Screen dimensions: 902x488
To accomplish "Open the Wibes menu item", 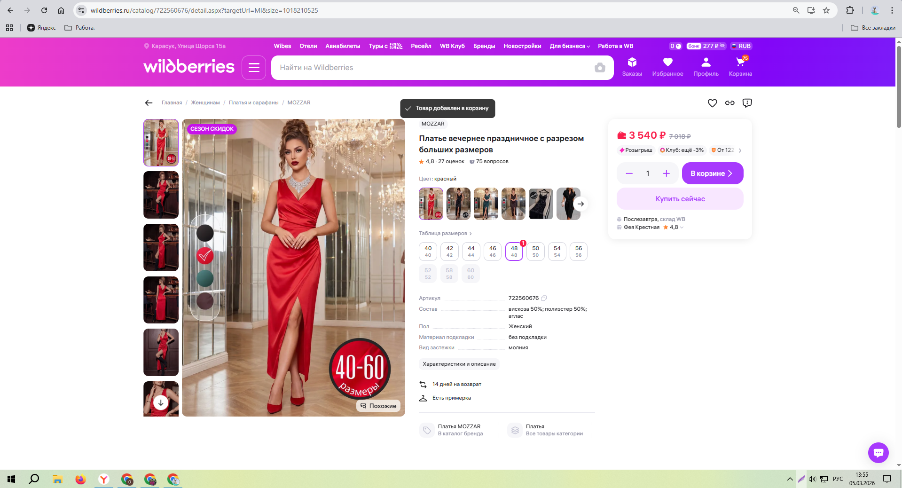I will pyautogui.click(x=282, y=46).
